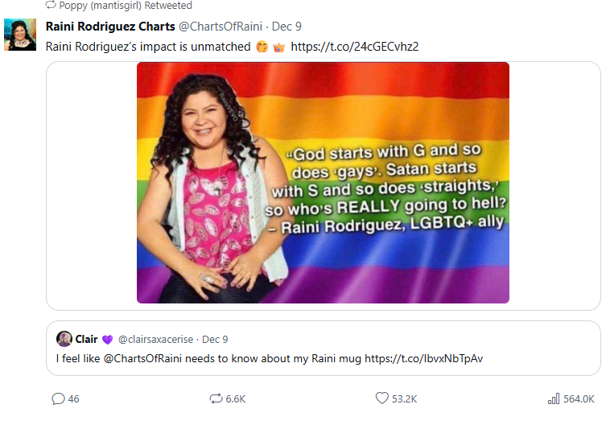610x421 pixels.
Task: Open the view analytics bar chart icon
Action: click(554, 398)
